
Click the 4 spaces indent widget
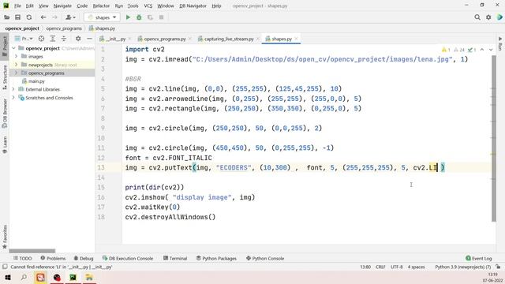416,267
